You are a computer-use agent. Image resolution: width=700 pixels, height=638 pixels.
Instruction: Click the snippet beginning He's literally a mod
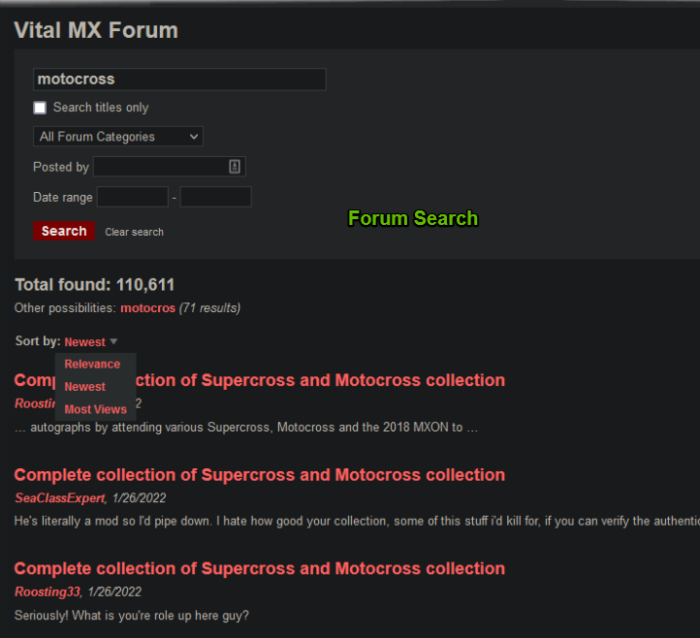click(x=357, y=521)
